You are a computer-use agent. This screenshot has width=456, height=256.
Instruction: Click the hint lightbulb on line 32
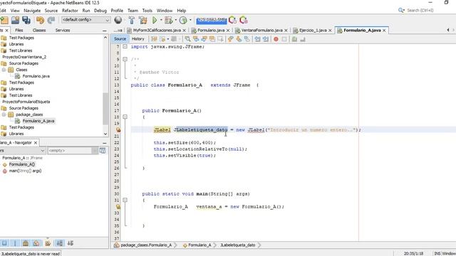(x=118, y=207)
